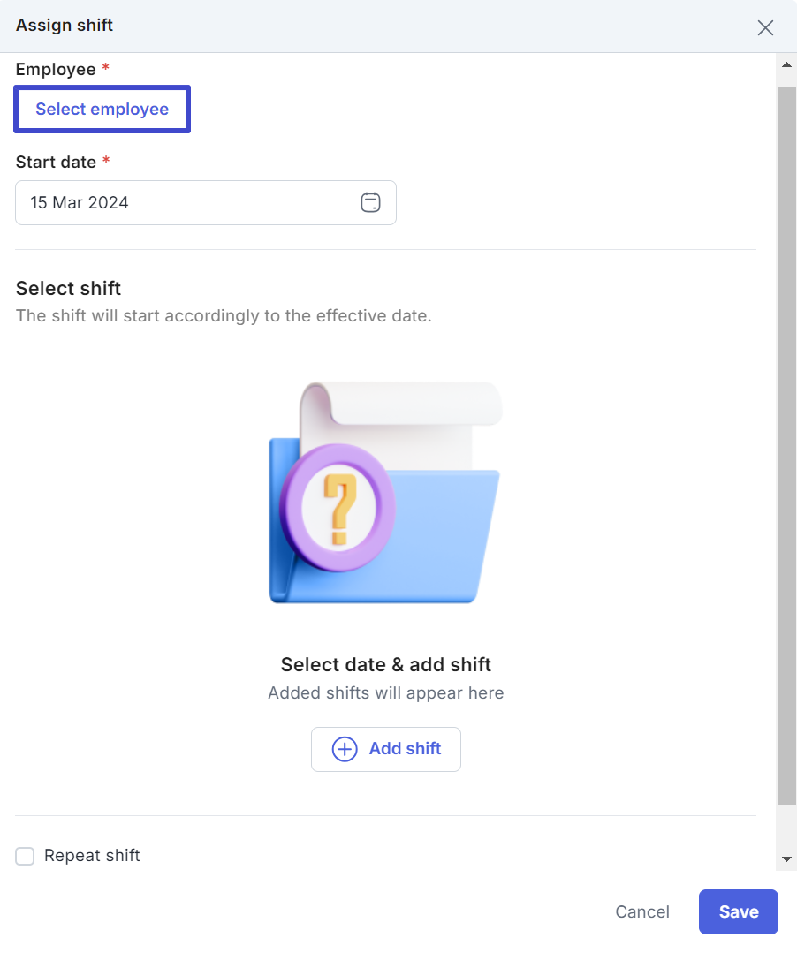Click the Repeat shift label text

[x=92, y=856]
